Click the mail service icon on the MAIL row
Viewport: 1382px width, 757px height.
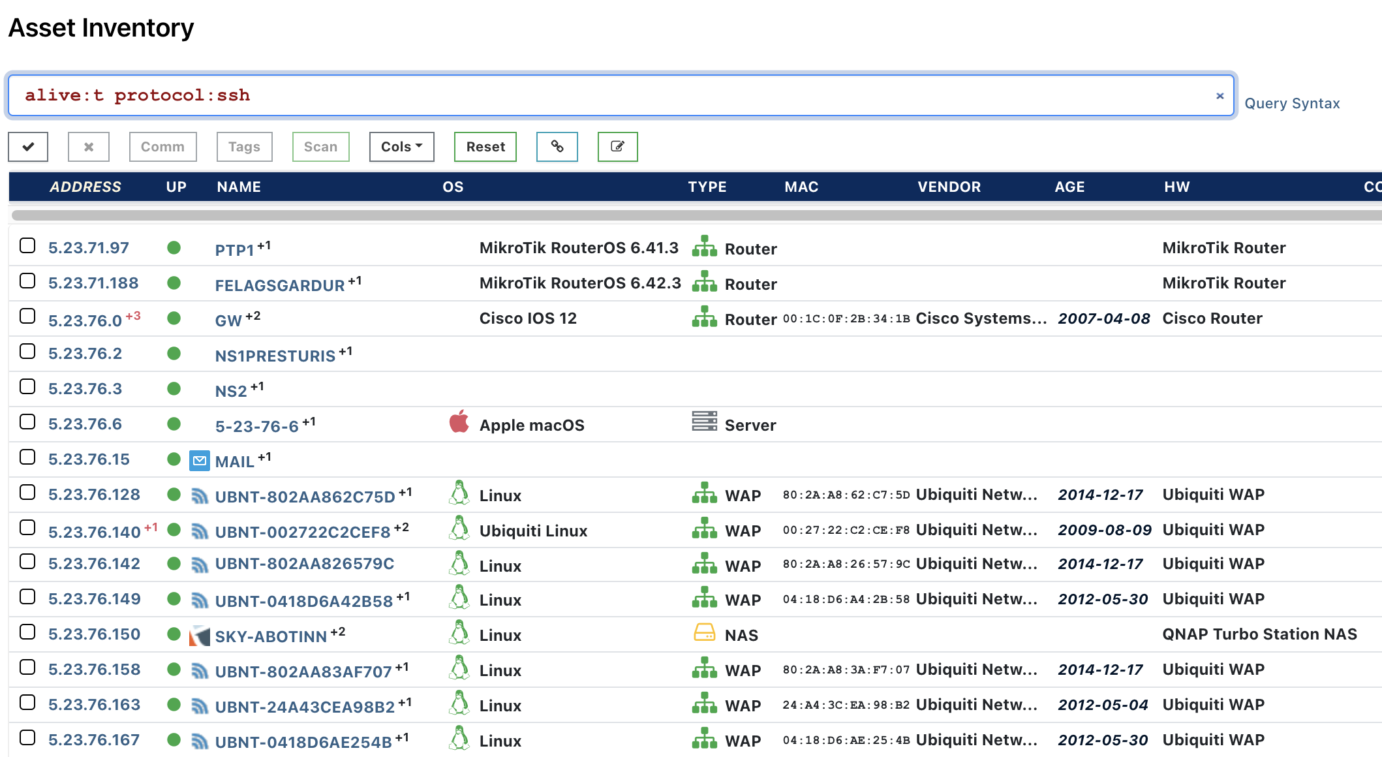coord(200,460)
